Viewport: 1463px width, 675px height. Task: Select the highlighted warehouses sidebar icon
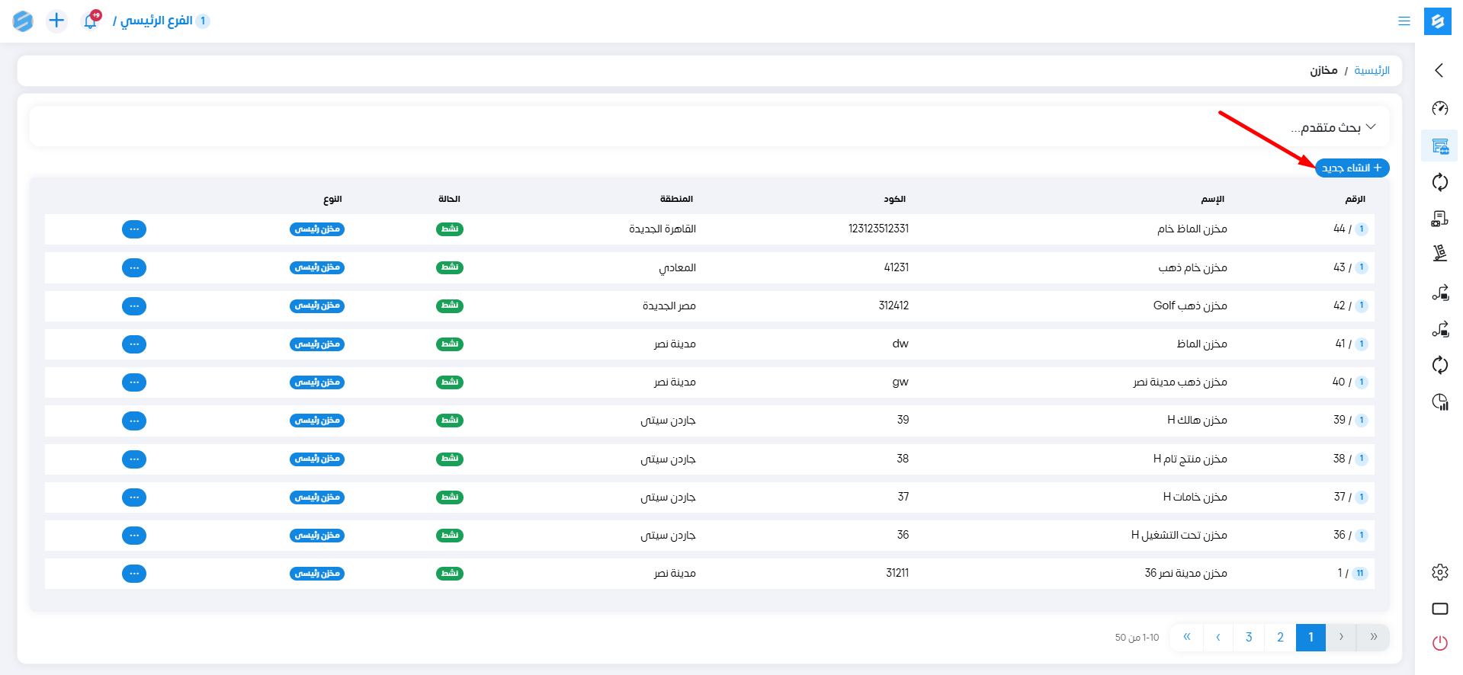[1439, 146]
